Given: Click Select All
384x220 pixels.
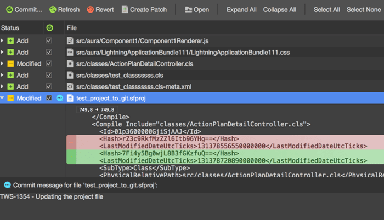Looking at the screenshot, I should (327, 10).
